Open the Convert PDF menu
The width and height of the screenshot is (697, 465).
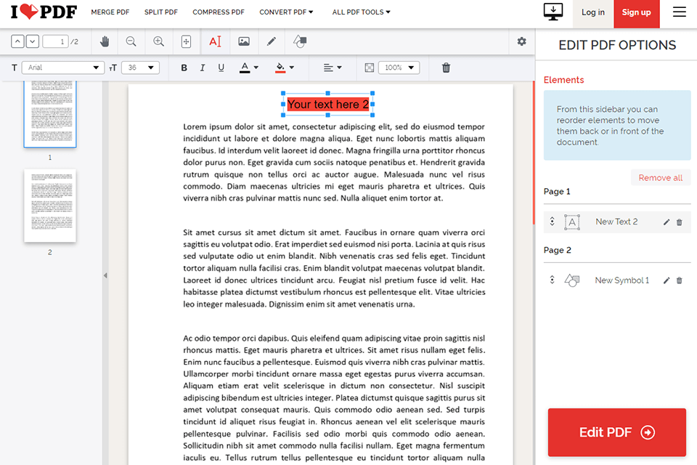286,12
